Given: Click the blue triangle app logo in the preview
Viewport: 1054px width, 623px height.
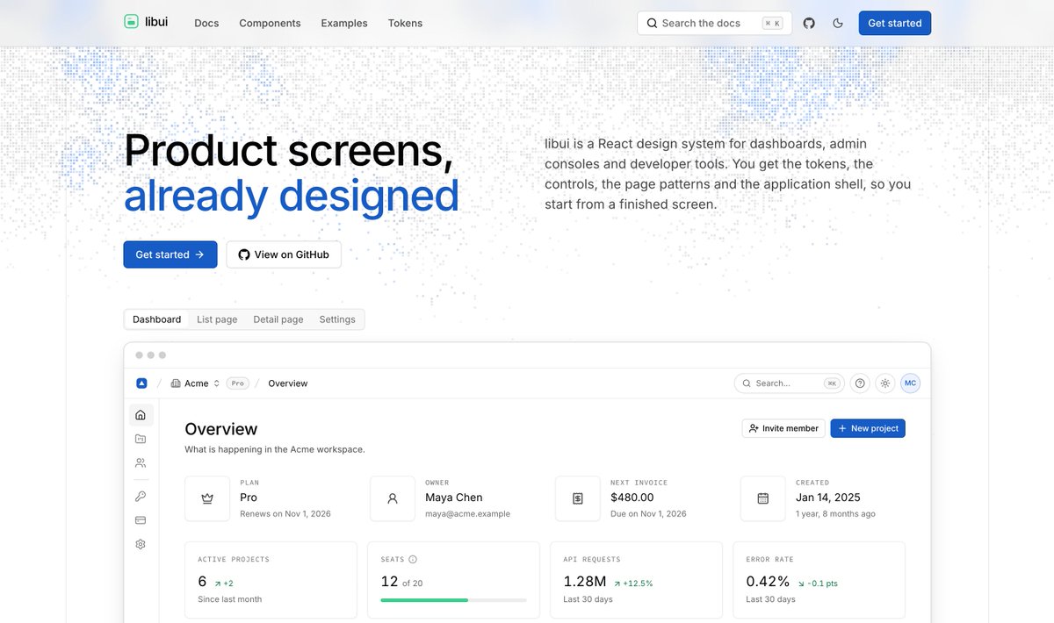Looking at the screenshot, I should (x=141, y=383).
